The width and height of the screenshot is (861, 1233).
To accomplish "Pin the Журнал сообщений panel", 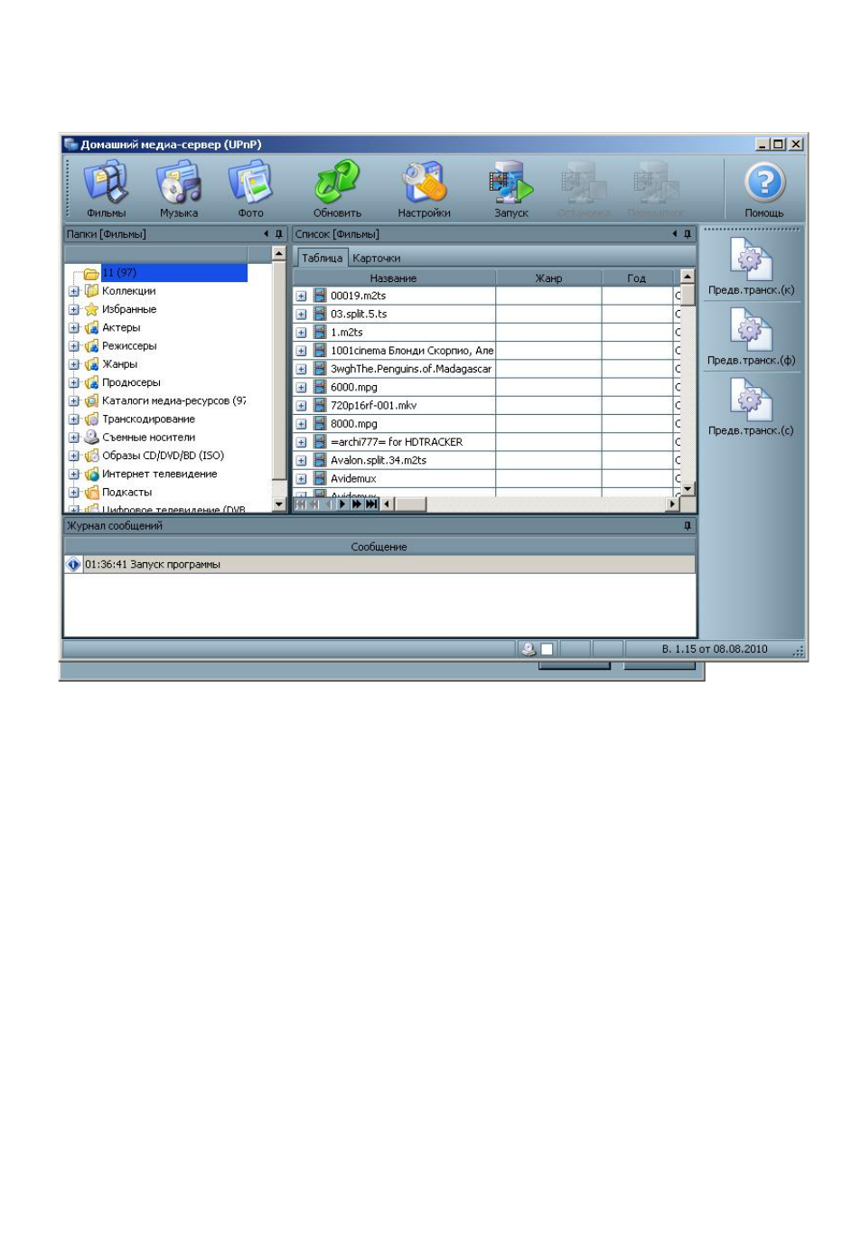I will point(688,525).
